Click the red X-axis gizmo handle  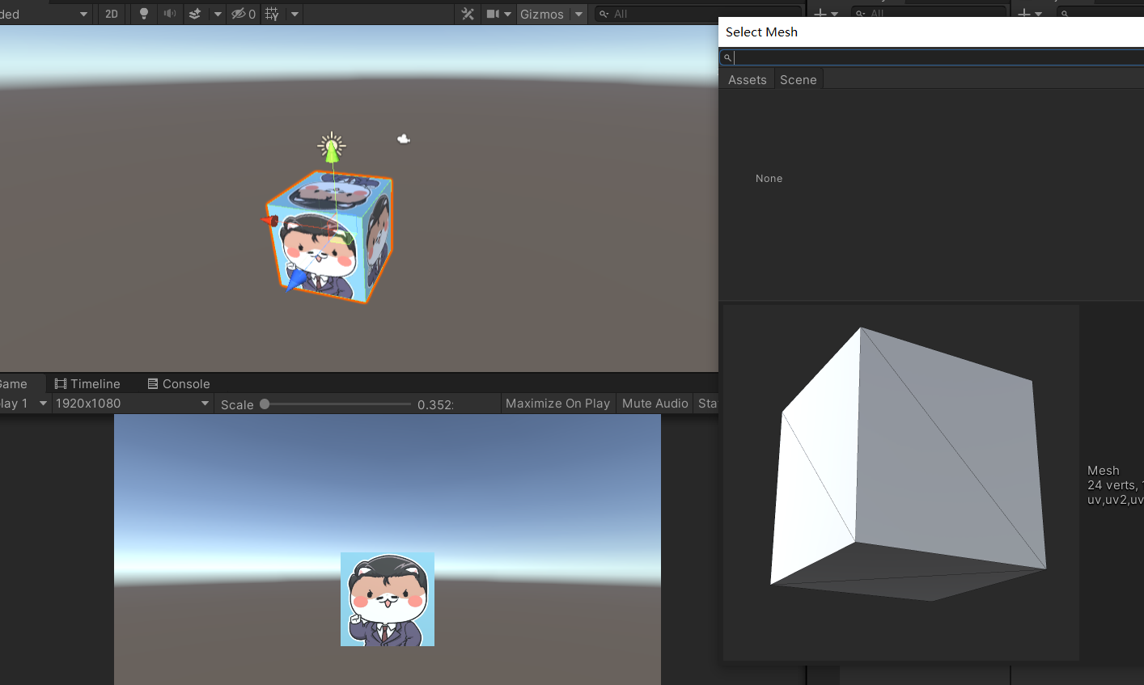(270, 220)
